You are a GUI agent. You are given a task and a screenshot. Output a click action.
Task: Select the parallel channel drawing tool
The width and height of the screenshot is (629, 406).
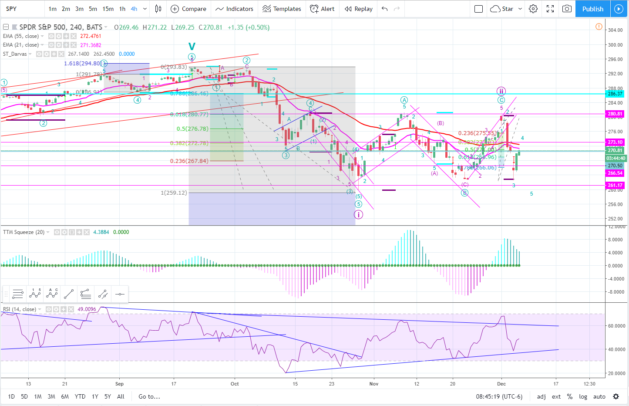[103, 294]
